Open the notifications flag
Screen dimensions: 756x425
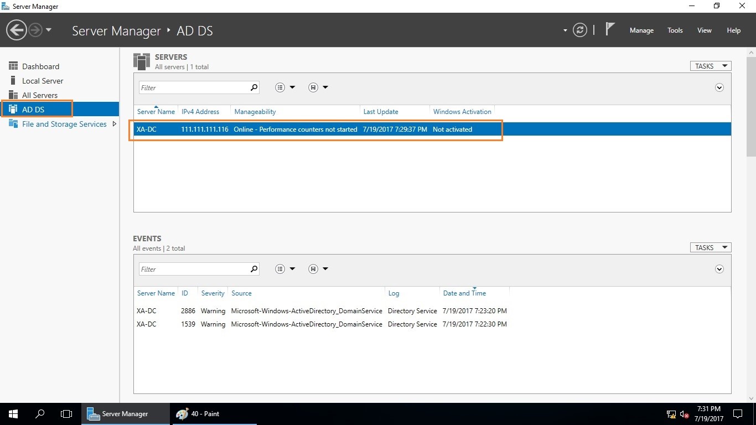[x=610, y=29]
